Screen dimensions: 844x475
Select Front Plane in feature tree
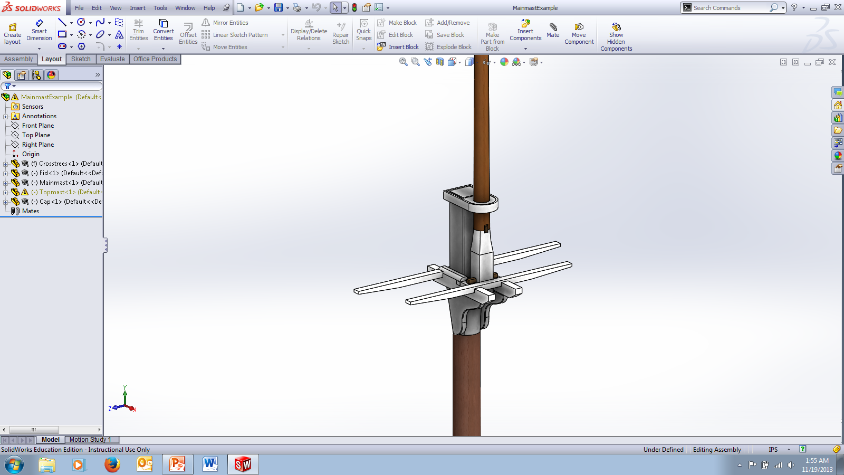point(38,126)
